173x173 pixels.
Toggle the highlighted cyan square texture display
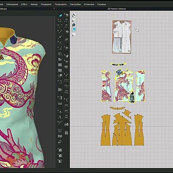point(74,30)
